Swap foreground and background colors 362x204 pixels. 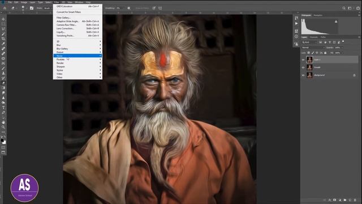click(x=5, y=137)
